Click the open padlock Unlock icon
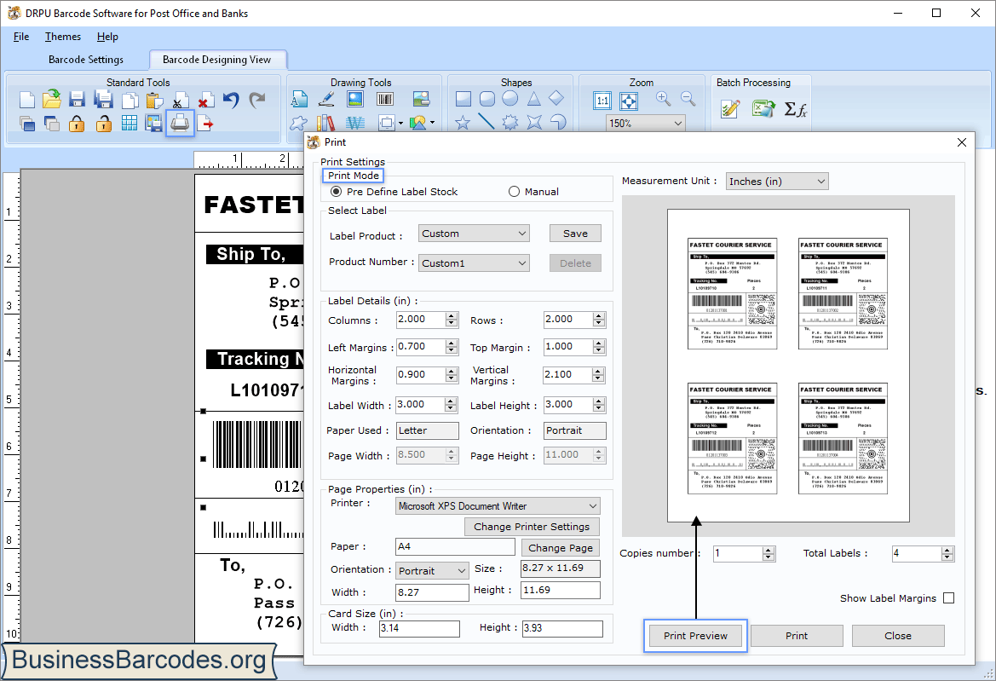 [x=103, y=124]
